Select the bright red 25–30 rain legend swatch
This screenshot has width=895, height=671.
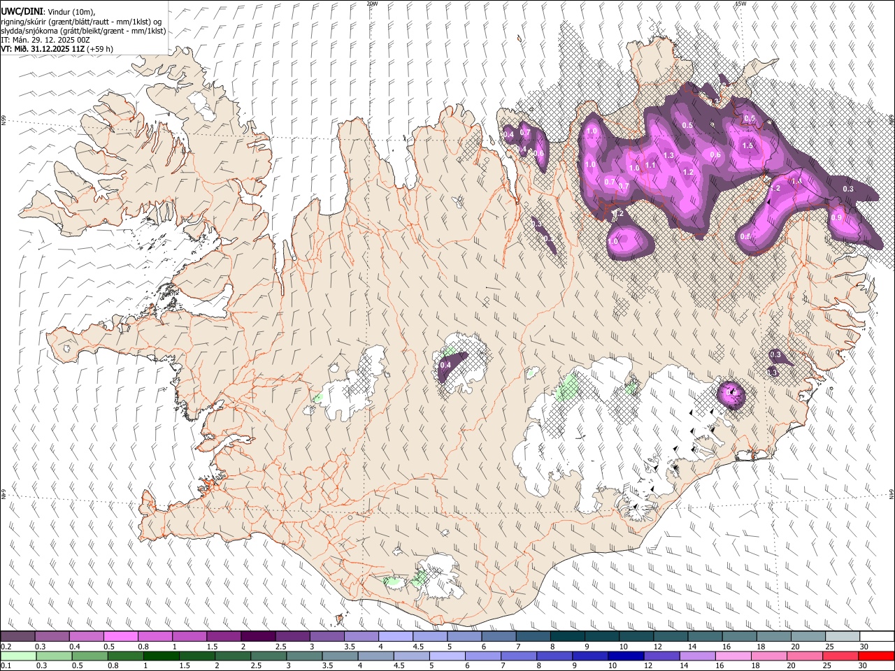tap(877, 656)
